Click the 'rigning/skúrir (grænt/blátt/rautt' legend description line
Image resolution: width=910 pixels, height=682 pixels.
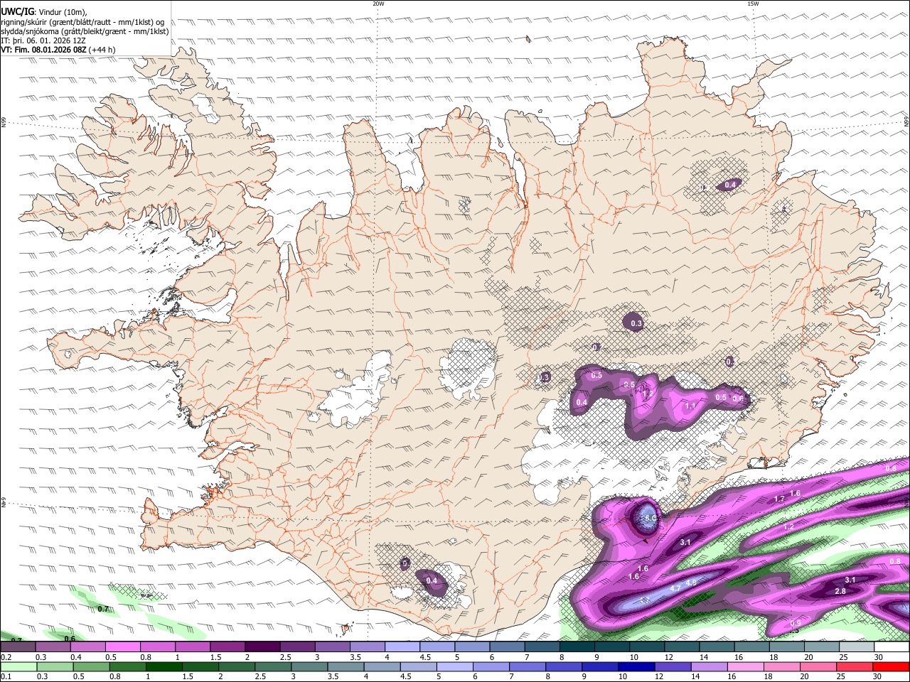coord(82,21)
